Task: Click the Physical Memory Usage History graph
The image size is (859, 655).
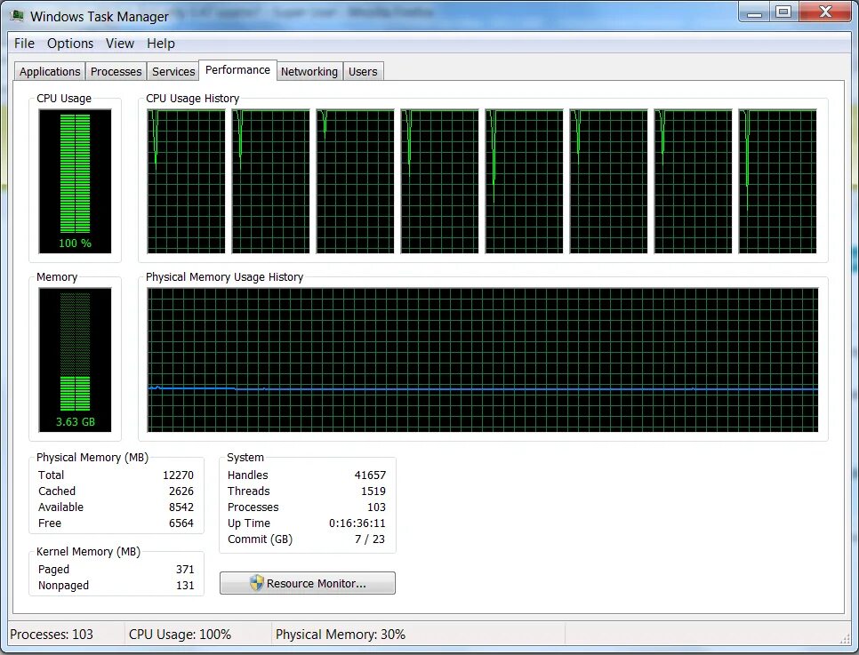Action: (483, 360)
